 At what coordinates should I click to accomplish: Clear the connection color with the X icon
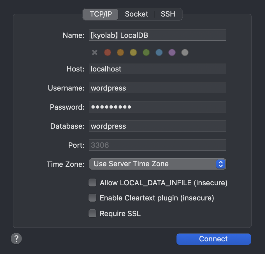pyautogui.click(x=95, y=52)
